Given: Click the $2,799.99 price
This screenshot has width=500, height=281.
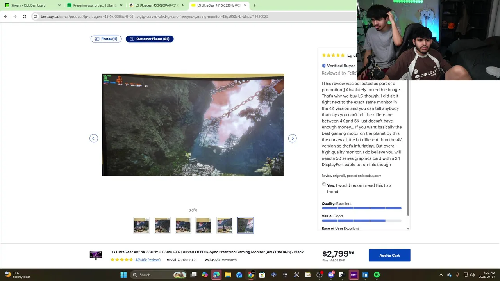Looking at the screenshot, I should (338, 254).
